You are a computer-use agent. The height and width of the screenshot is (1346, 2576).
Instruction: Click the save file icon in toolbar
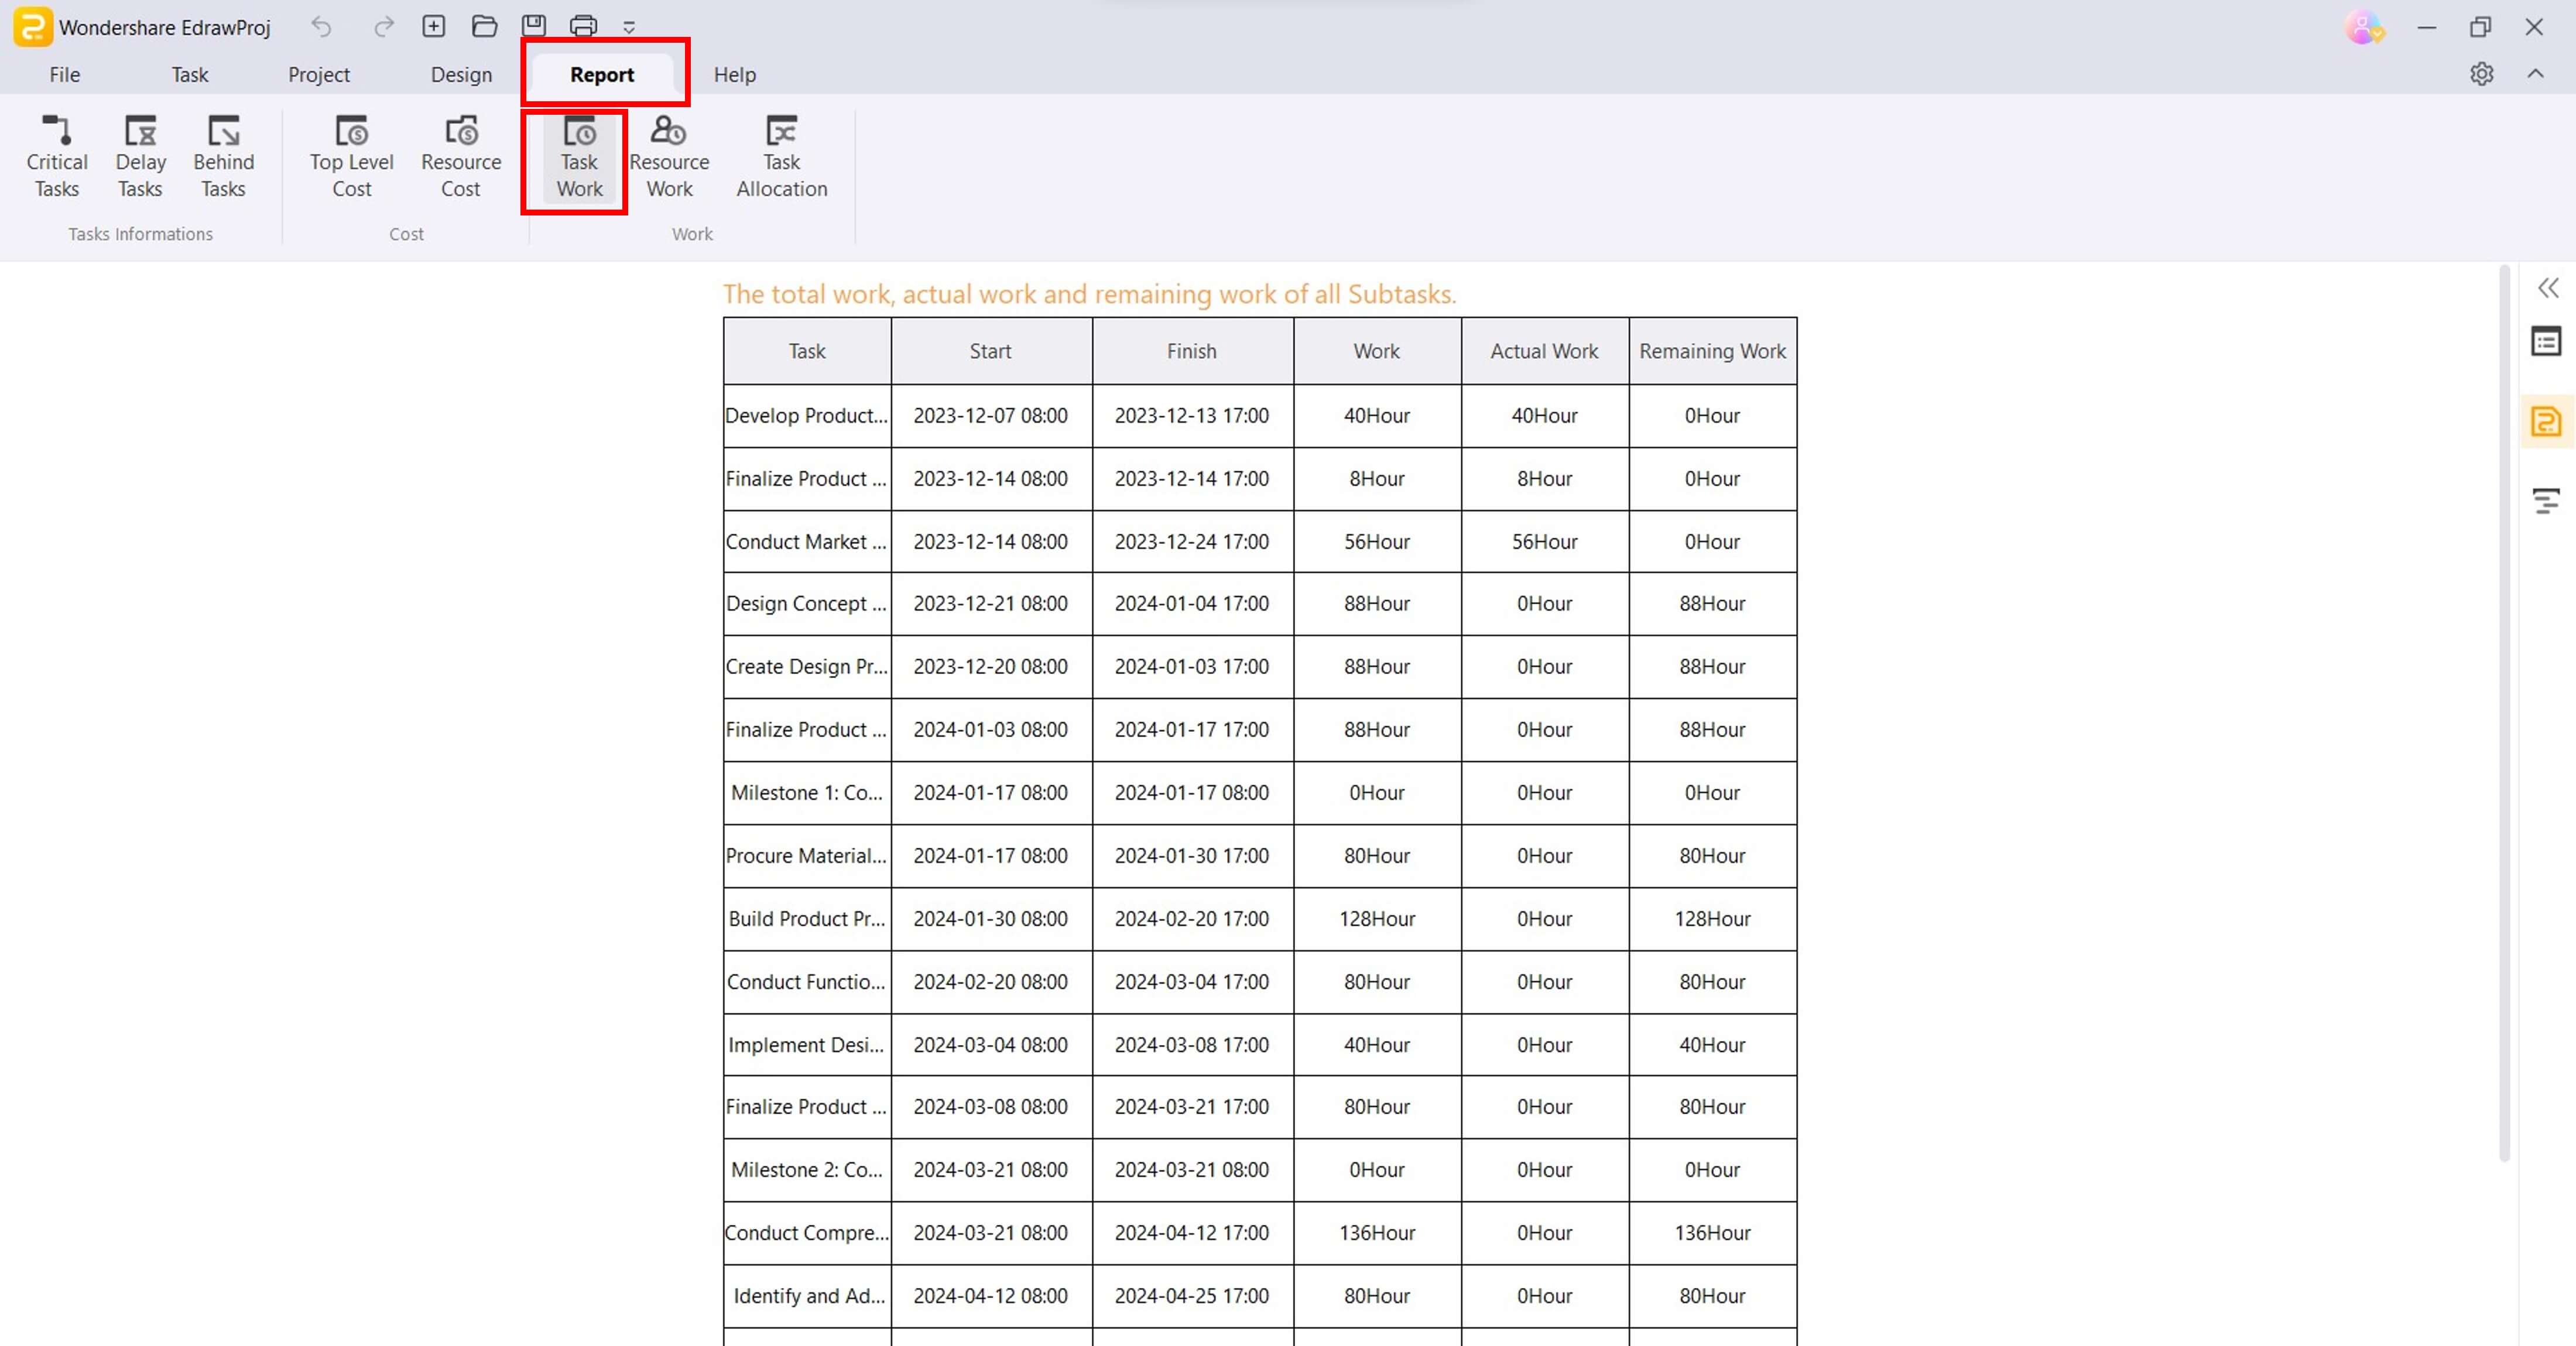[x=535, y=26]
